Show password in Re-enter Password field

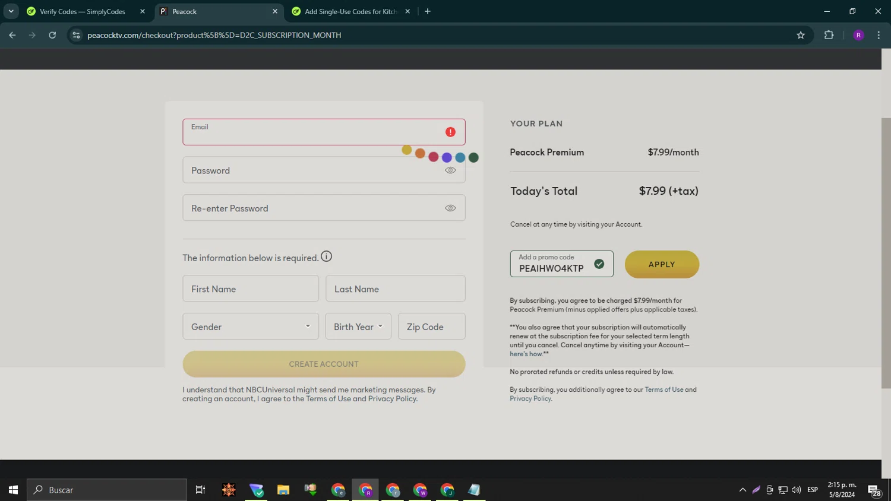(450, 208)
